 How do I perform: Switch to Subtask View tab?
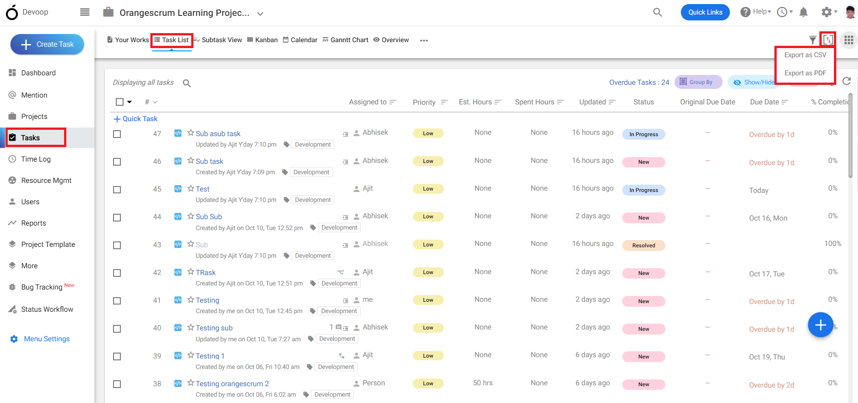[x=218, y=40]
